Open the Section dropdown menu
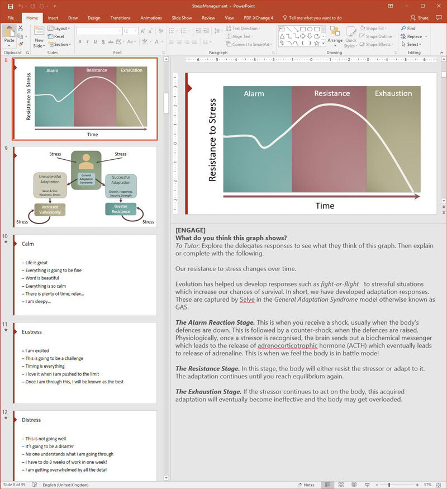This screenshot has height=489, width=447. 60,44
